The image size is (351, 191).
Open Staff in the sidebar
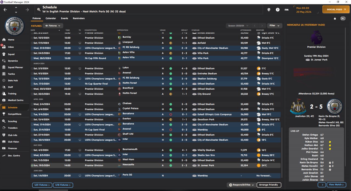coord(10,87)
